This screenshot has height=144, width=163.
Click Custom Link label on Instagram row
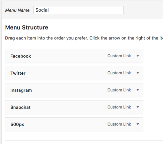pos(119,90)
